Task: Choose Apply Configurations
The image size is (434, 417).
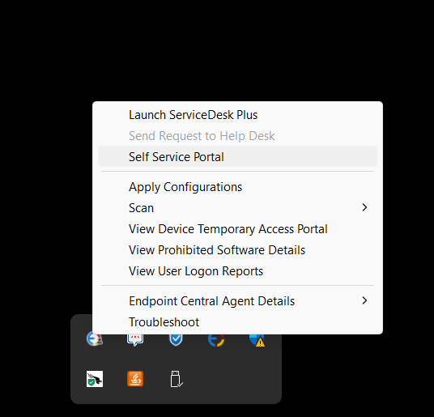Action: [x=237, y=187]
